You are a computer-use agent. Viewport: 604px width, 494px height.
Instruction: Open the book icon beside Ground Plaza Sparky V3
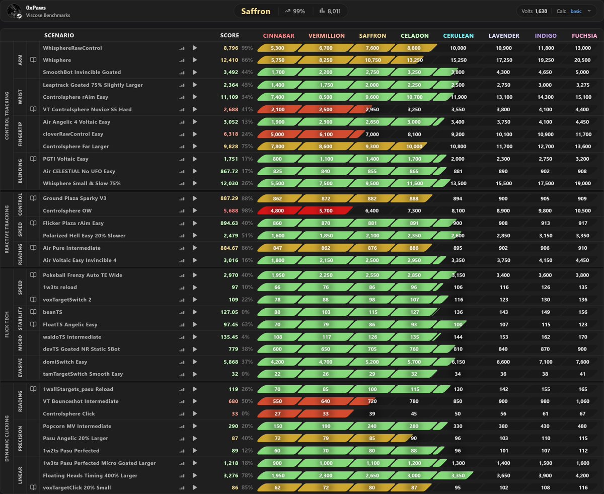33,198
